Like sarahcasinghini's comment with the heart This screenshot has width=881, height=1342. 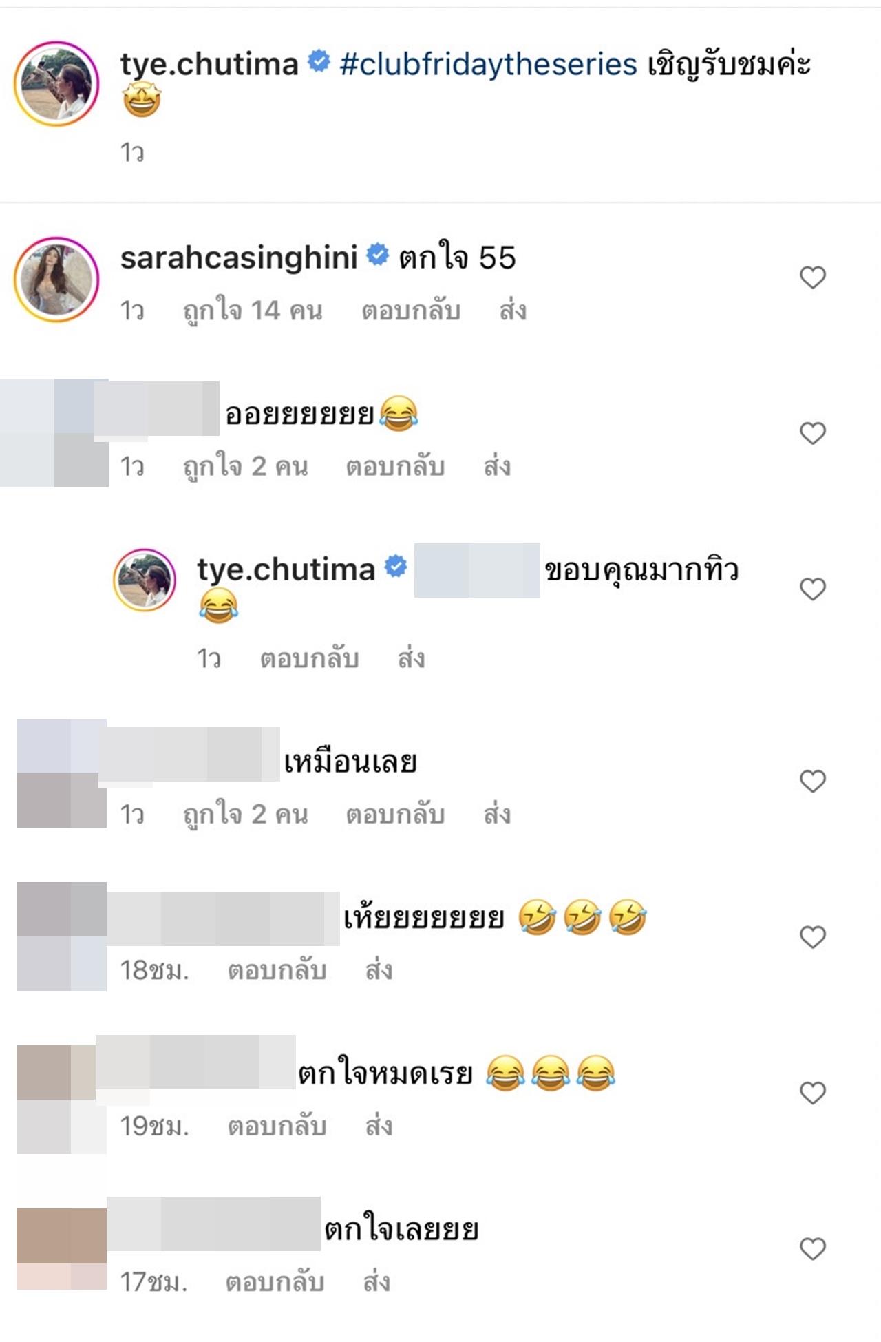click(812, 277)
